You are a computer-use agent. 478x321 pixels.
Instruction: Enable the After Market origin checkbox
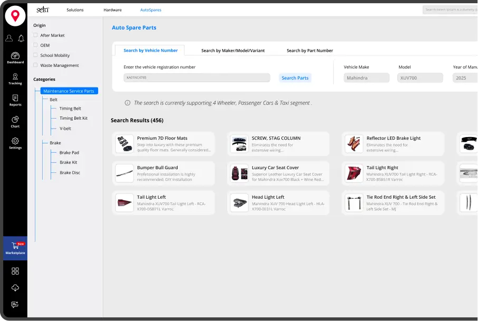tap(35, 35)
